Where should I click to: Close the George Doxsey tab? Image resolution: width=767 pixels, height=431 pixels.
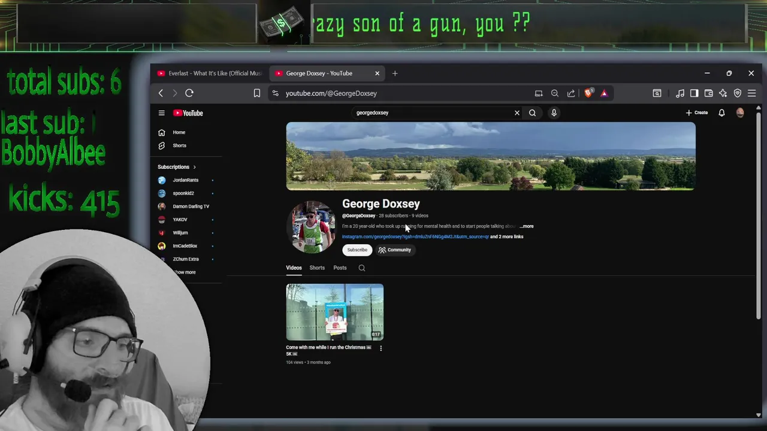pos(377,73)
